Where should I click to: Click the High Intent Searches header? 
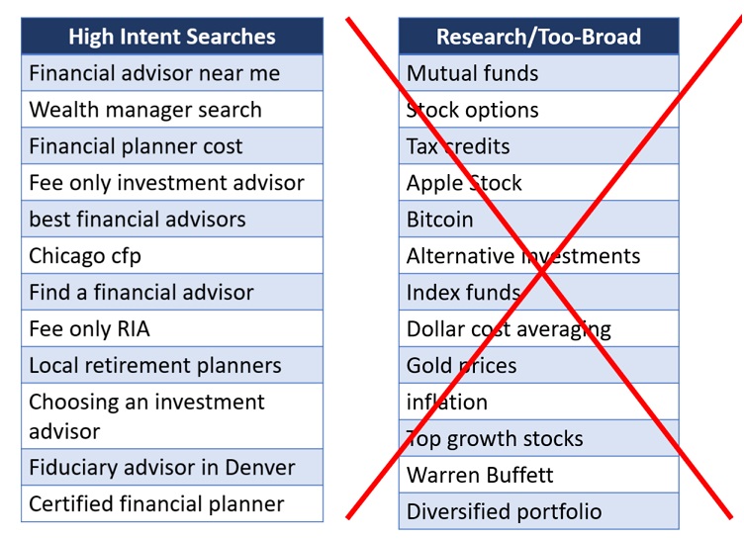(x=172, y=37)
